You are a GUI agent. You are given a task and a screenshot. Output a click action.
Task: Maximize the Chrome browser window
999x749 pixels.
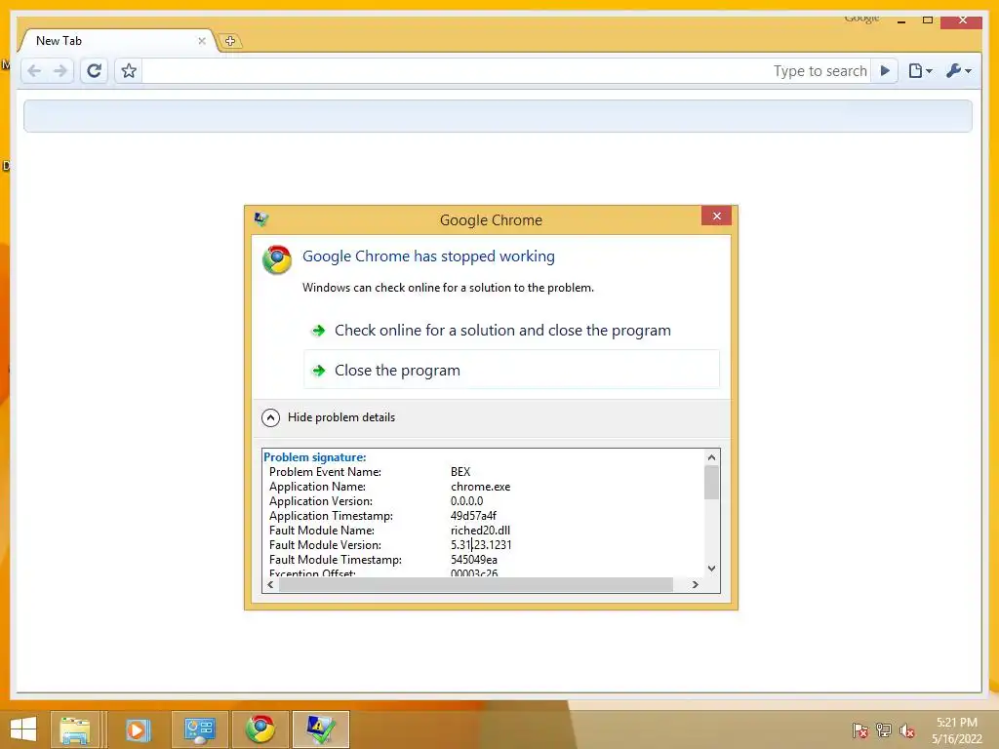[928, 20]
